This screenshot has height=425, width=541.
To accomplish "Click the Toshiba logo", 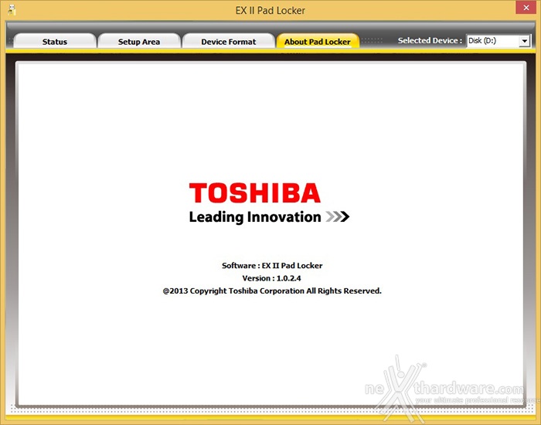I will (254, 193).
